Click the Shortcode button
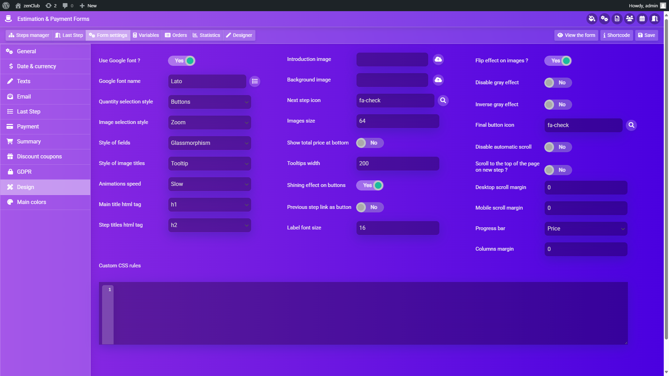 616,35
